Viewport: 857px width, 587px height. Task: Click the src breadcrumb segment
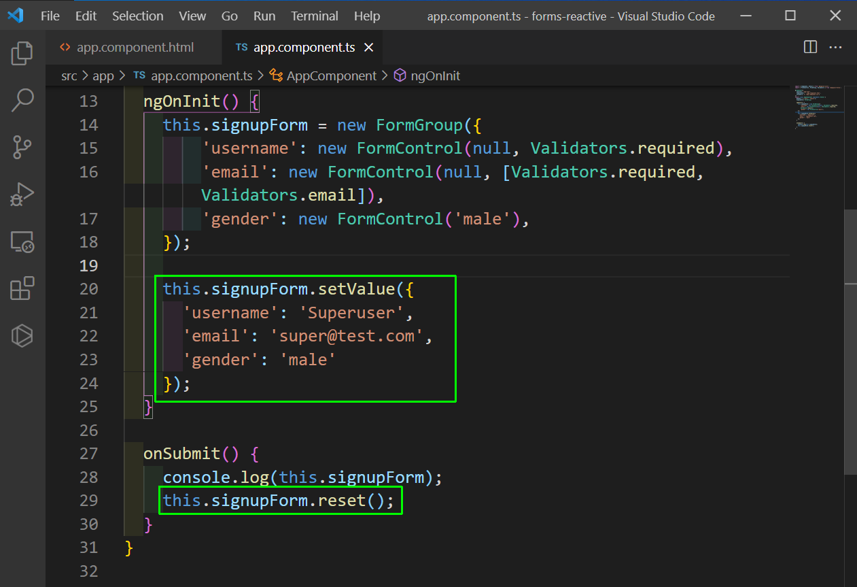pos(69,76)
